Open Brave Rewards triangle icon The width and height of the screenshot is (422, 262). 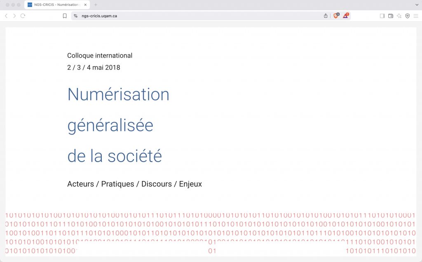(346, 16)
